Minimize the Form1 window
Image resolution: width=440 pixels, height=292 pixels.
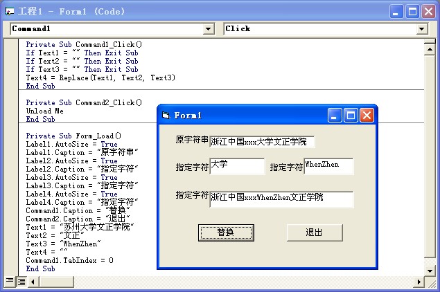point(335,115)
